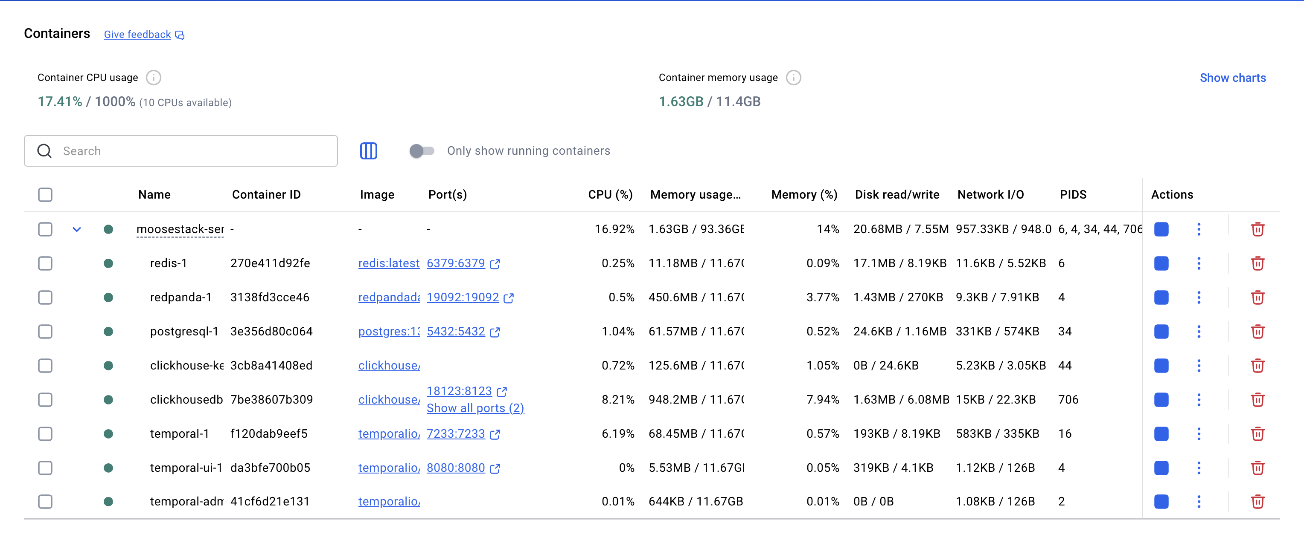This screenshot has width=1304, height=537.
Task: Check the select-all containers checkbox
Action: pyautogui.click(x=44, y=195)
